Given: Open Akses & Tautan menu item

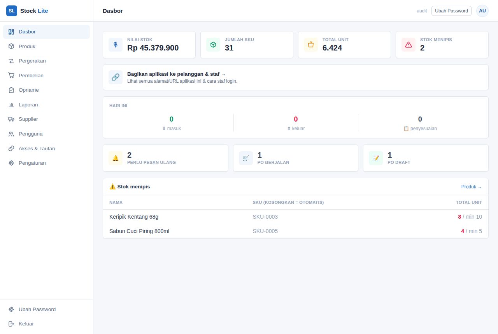Looking at the screenshot, I should pos(46,148).
